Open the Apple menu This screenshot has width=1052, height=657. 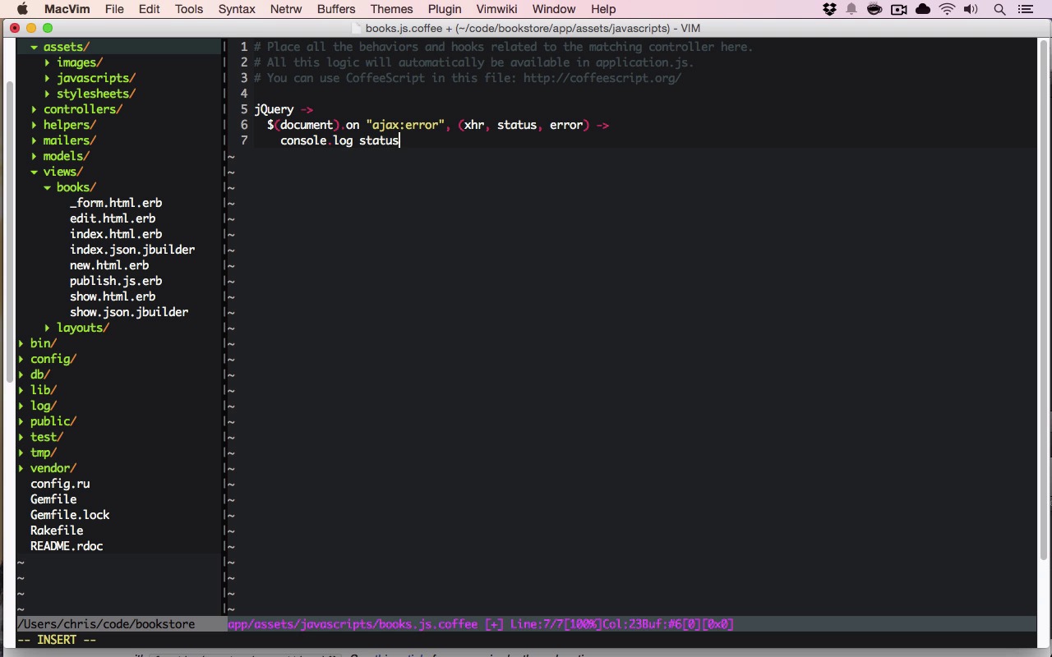coord(22,9)
